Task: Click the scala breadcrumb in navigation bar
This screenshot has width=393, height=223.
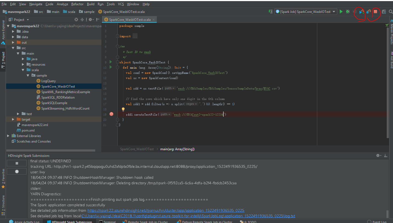Action: [69, 12]
